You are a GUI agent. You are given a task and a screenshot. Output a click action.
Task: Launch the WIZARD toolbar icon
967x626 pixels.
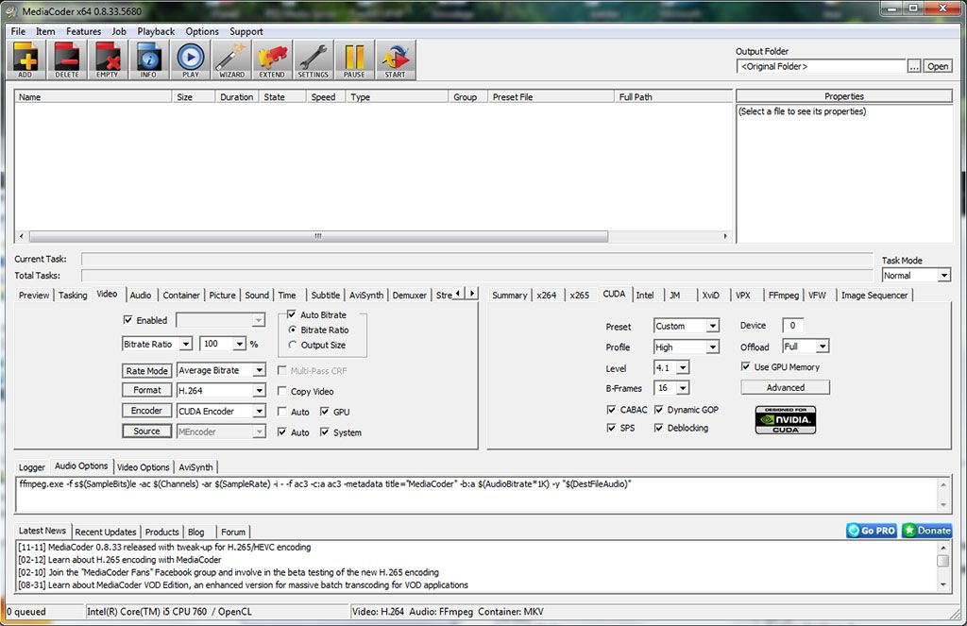231,59
